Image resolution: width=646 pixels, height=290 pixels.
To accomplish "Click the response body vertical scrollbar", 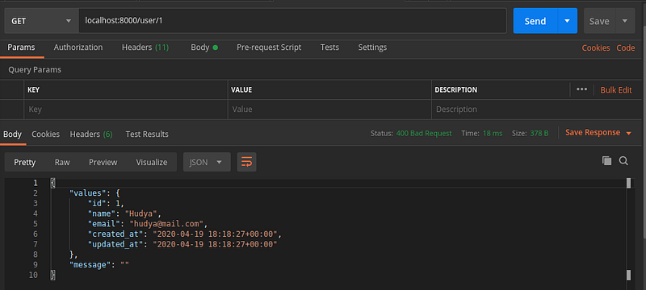I will pyautogui.click(x=628, y=229).
